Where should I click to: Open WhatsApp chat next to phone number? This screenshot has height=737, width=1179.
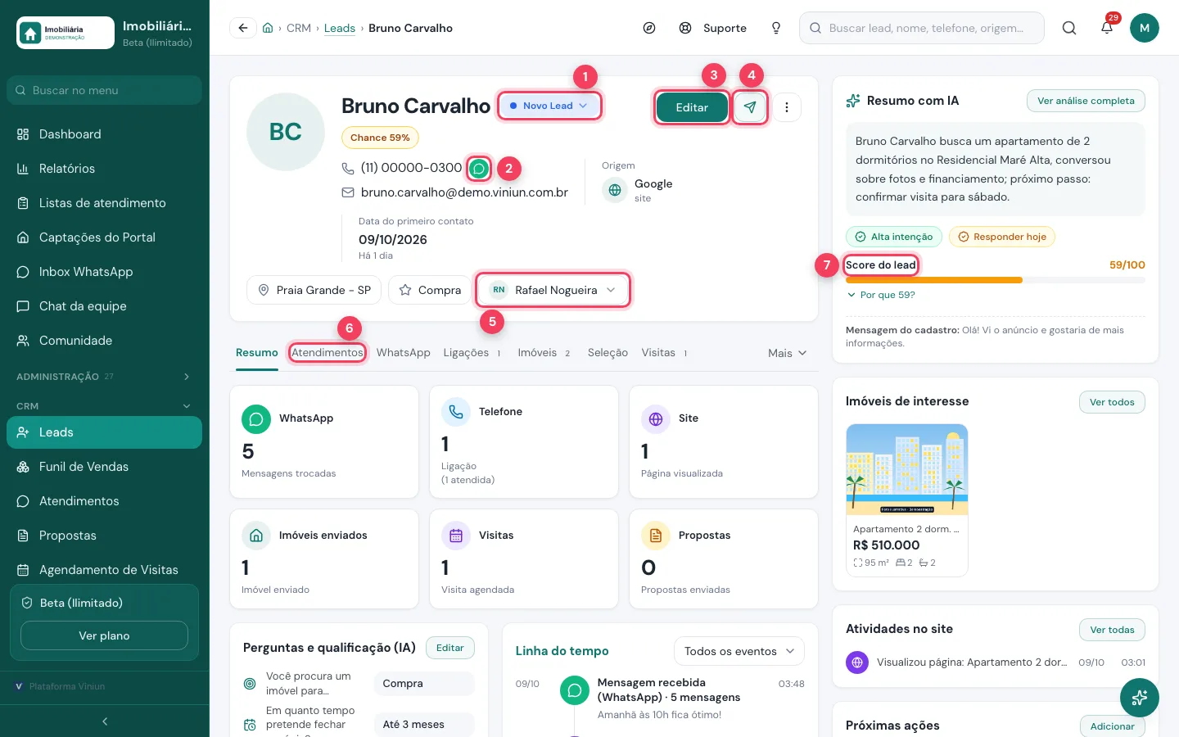pos(479,169)
